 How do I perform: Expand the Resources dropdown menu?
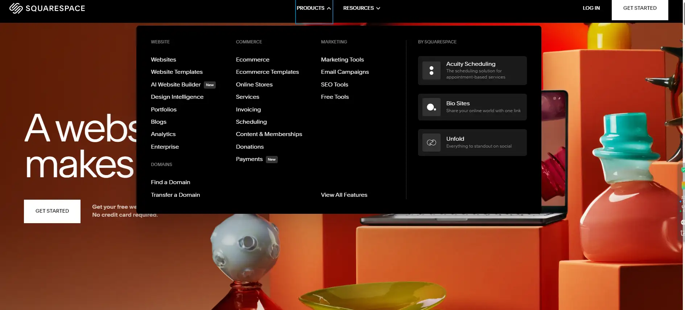[x=362, y=8]
